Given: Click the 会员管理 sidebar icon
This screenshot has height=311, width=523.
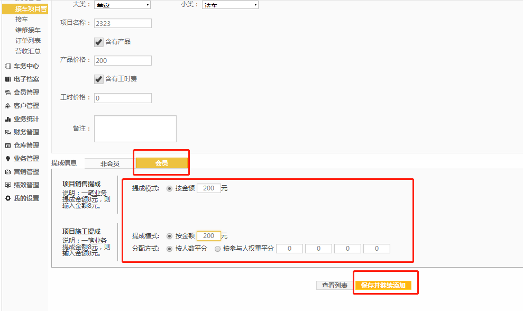Looking at the screenshot, I should pyautogui.click(x=8, y=93).
